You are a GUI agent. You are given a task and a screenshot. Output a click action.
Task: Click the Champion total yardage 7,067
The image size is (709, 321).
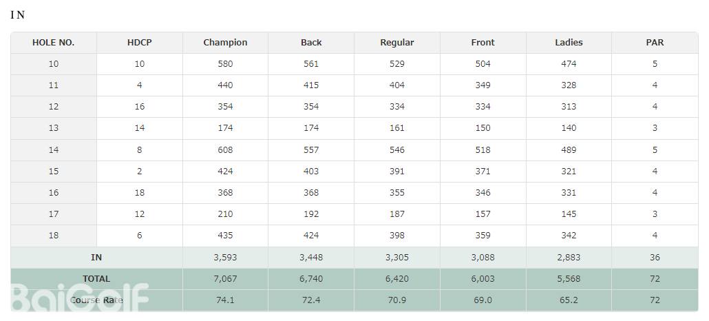click(x=225, y=279)
